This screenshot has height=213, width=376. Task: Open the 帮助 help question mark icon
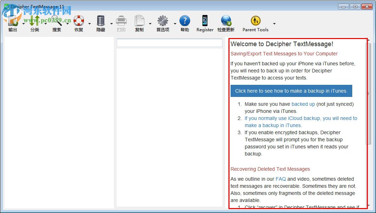click(x=184, y=21)
